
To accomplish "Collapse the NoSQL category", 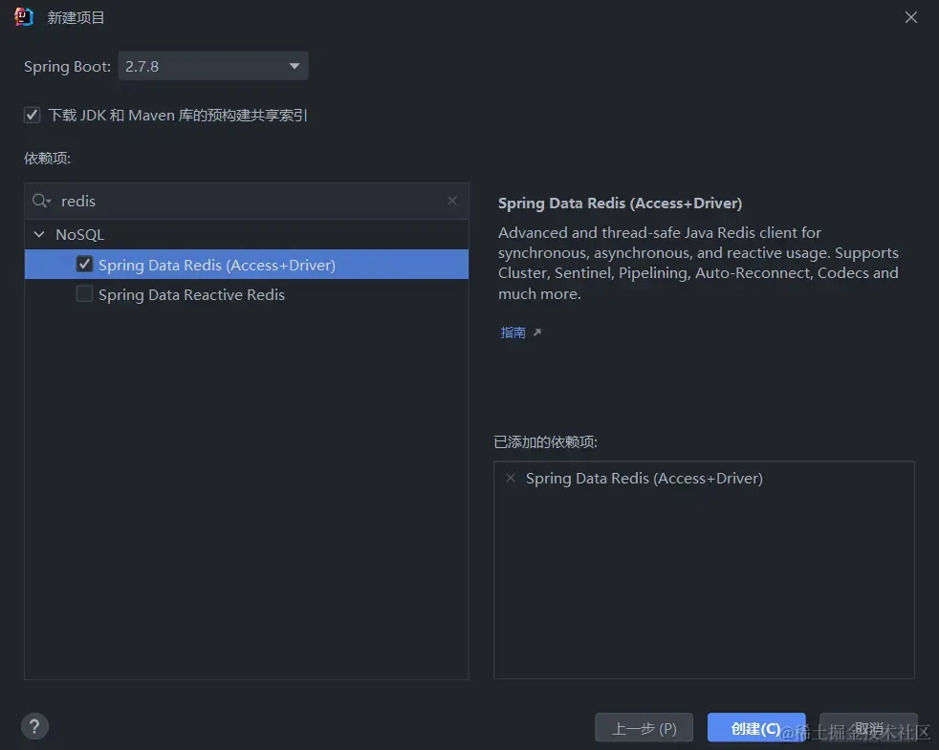I will tap(39, 234).
